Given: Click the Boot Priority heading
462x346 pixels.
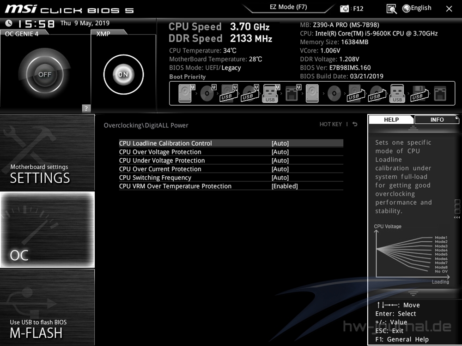Looking at the screenshot, I should [188, 77].
